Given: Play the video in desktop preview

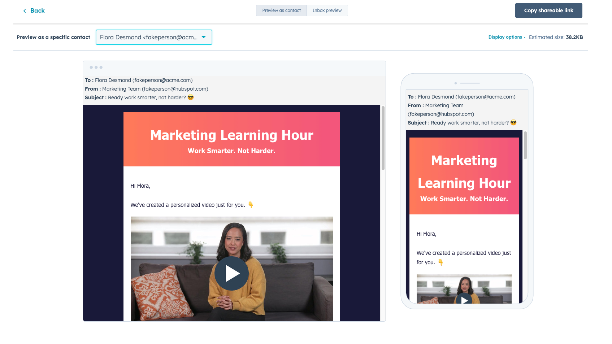Looking at the screenshot, I should (231, 273).
